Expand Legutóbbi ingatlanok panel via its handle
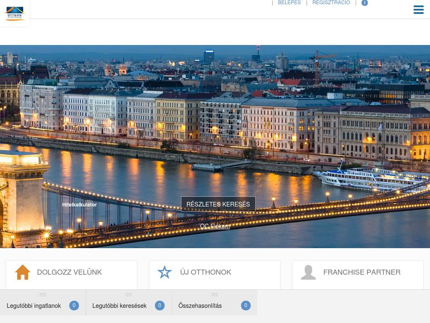This screenshot has width=430, height=323. coord(43,294)
